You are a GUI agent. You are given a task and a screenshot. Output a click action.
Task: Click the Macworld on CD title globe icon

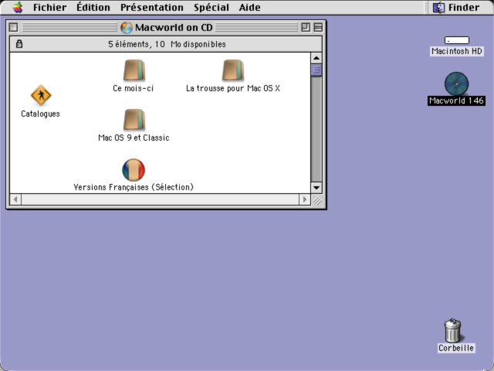[127, 28]
